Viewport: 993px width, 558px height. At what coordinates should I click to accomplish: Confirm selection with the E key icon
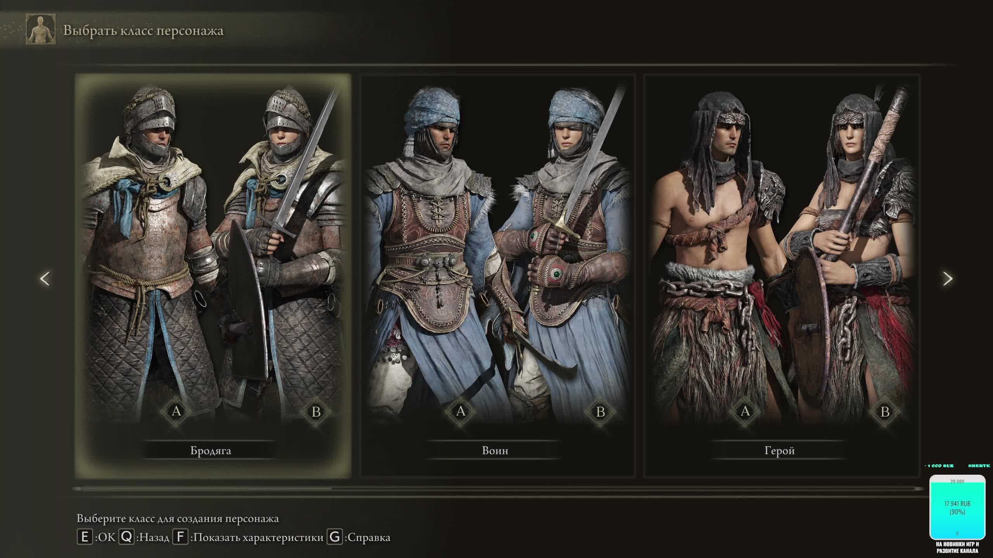[85, 537]
